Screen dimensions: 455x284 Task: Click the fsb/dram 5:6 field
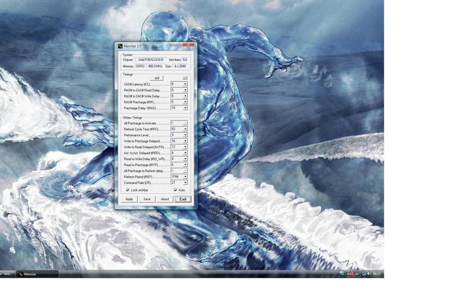(185, 60)
